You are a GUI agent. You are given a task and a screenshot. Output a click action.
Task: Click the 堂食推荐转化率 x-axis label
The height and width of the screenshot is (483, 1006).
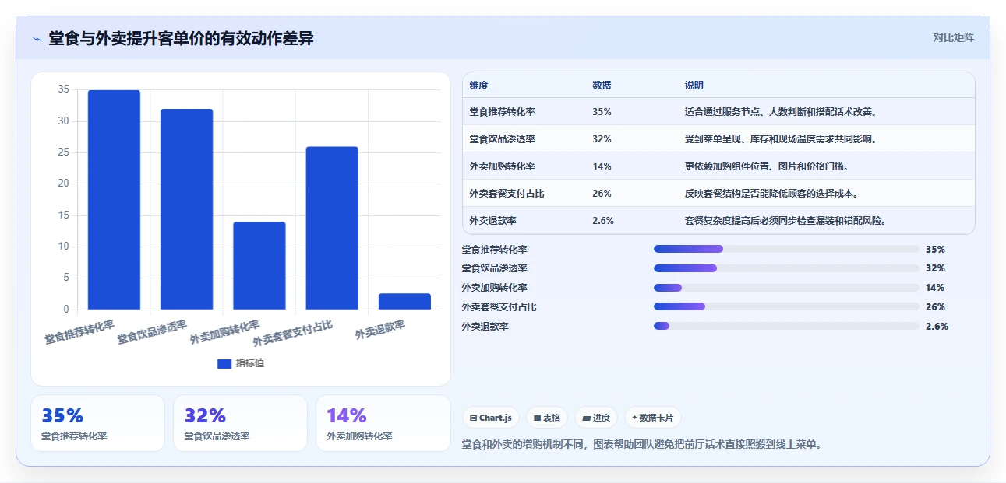79,332
